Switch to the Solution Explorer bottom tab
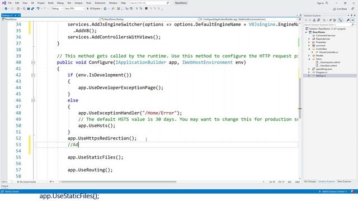 [327, 181]
